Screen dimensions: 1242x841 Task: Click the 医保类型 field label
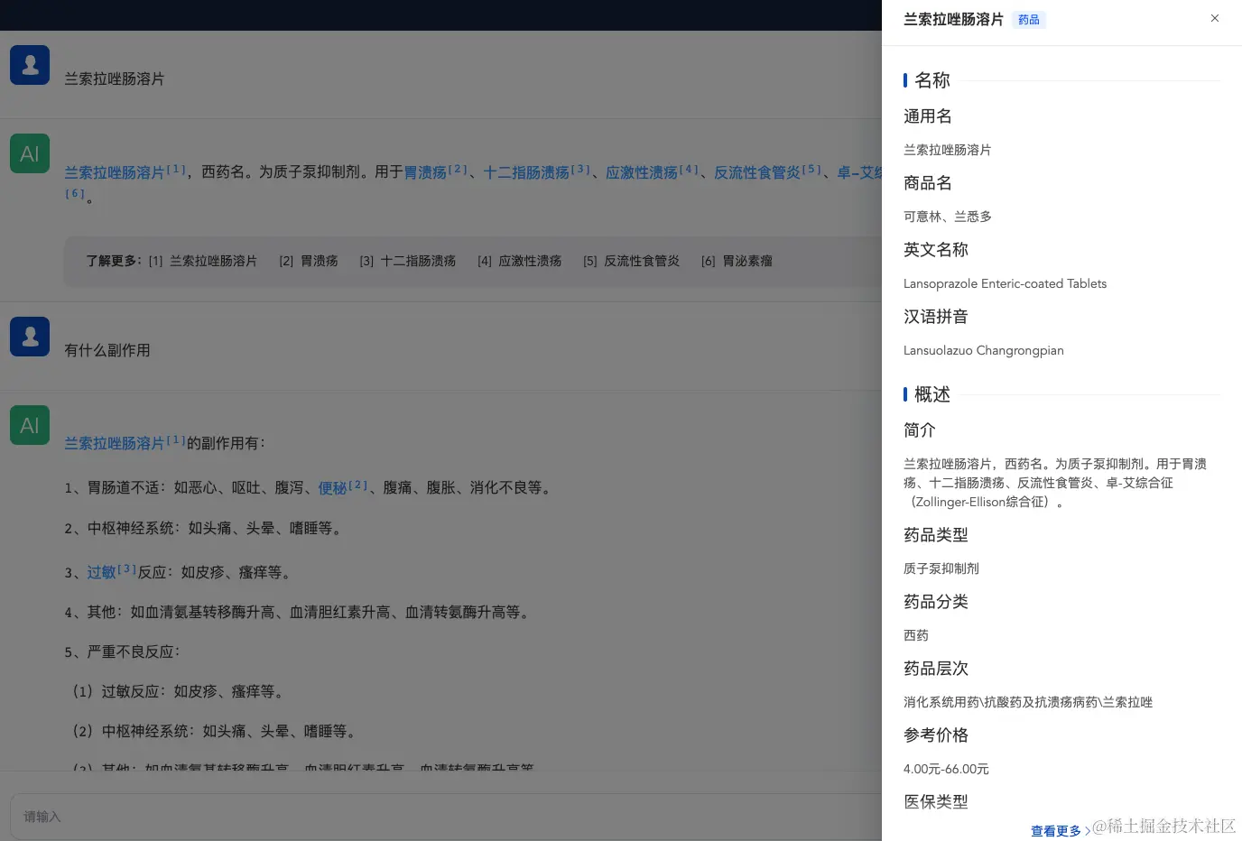(x=936, y=801)
